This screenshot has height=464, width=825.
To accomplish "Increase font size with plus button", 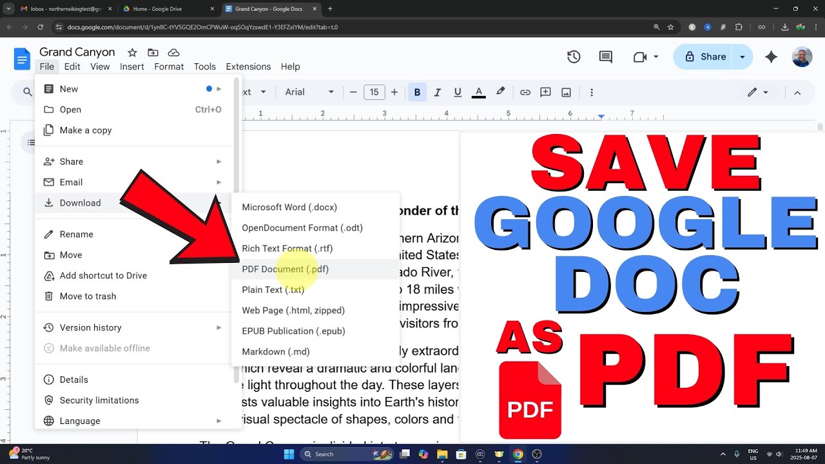I will pos(394,92).
